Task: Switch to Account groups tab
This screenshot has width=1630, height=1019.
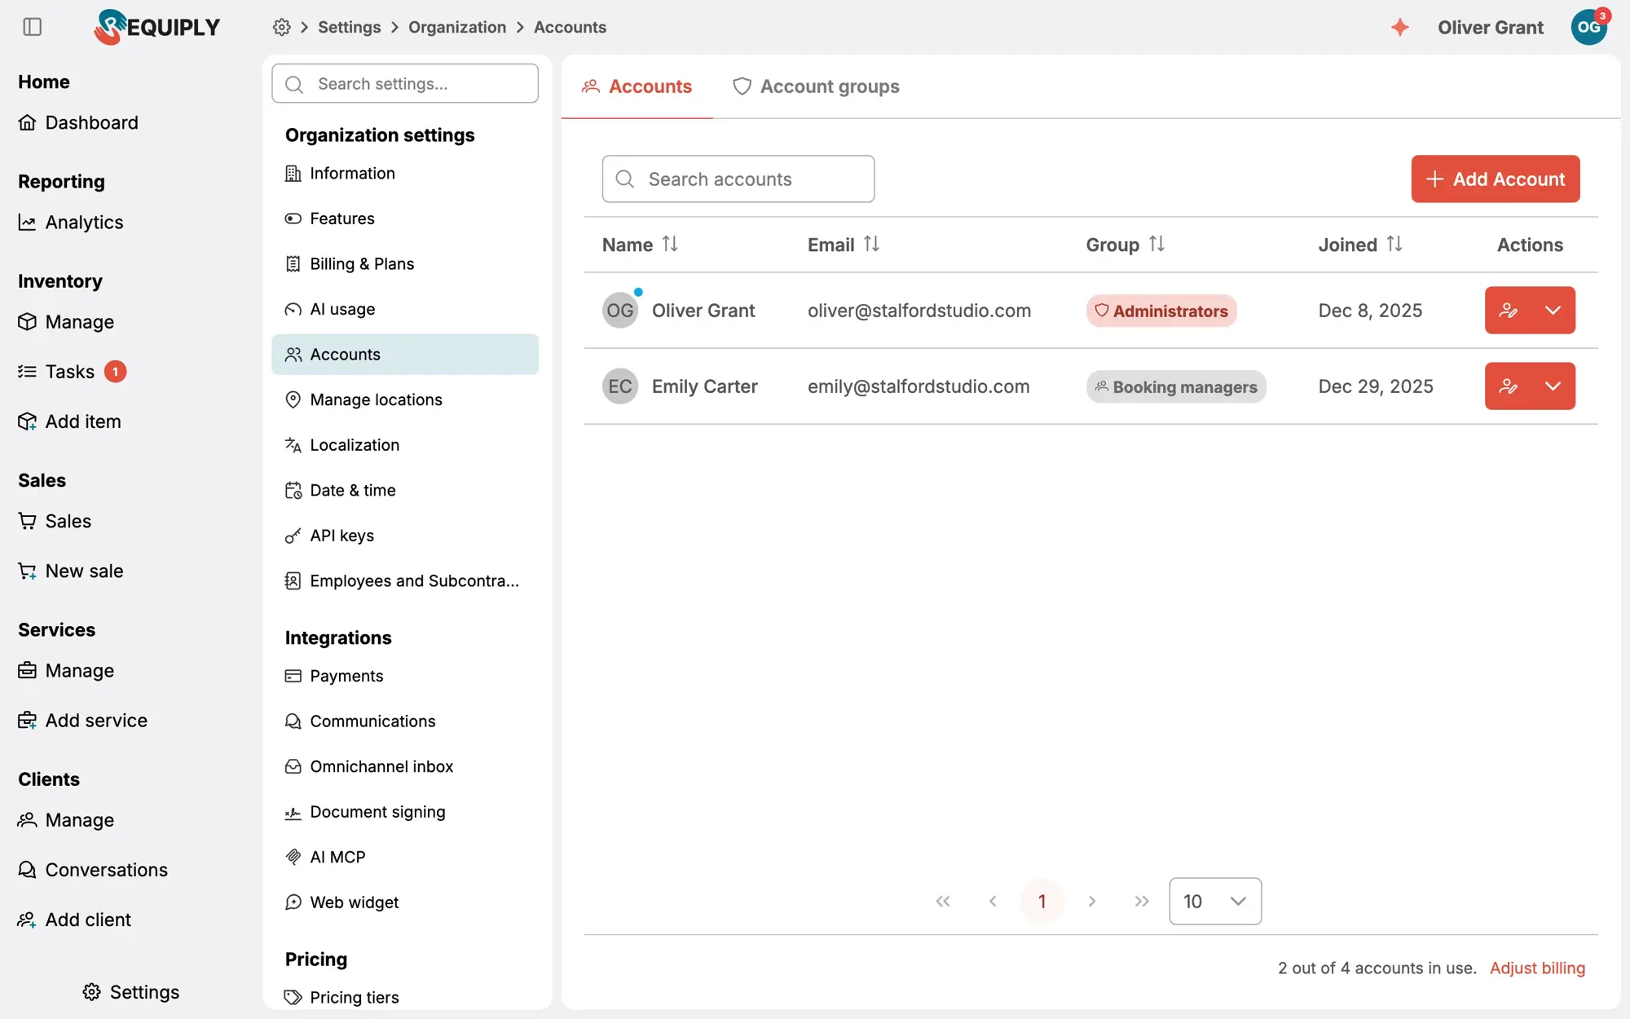Action: [x=816, y=86]
